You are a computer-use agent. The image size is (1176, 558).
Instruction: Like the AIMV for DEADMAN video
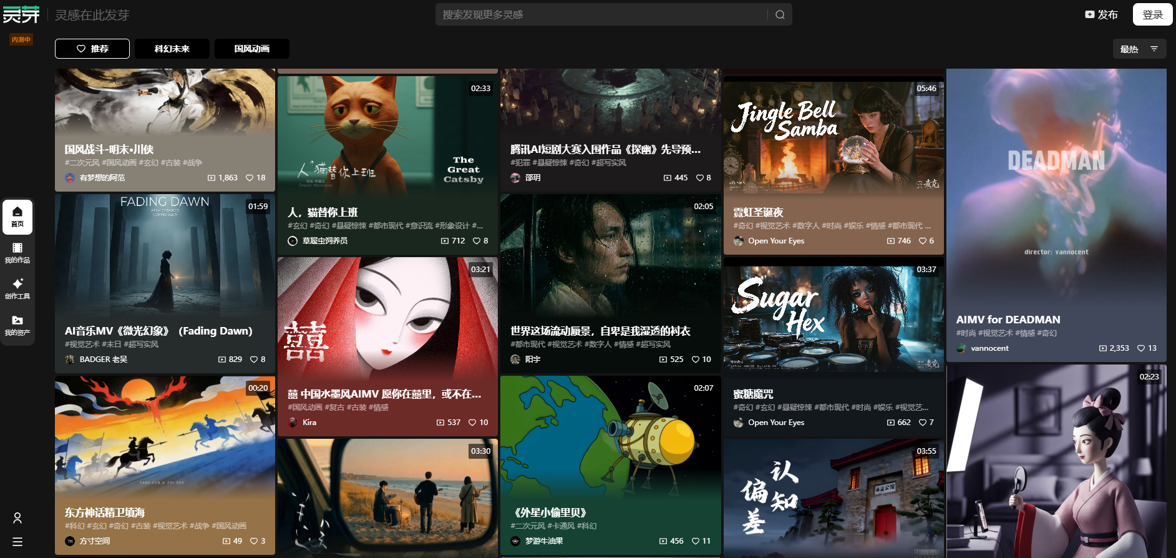point(1141,348)
